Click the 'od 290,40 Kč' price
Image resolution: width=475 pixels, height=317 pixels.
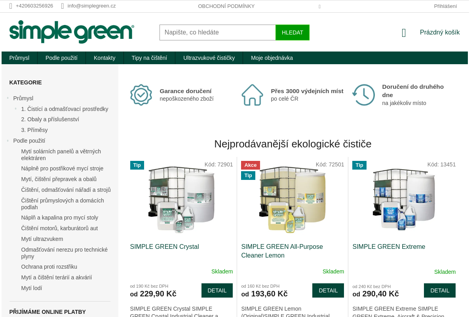[x=376, y=294]
